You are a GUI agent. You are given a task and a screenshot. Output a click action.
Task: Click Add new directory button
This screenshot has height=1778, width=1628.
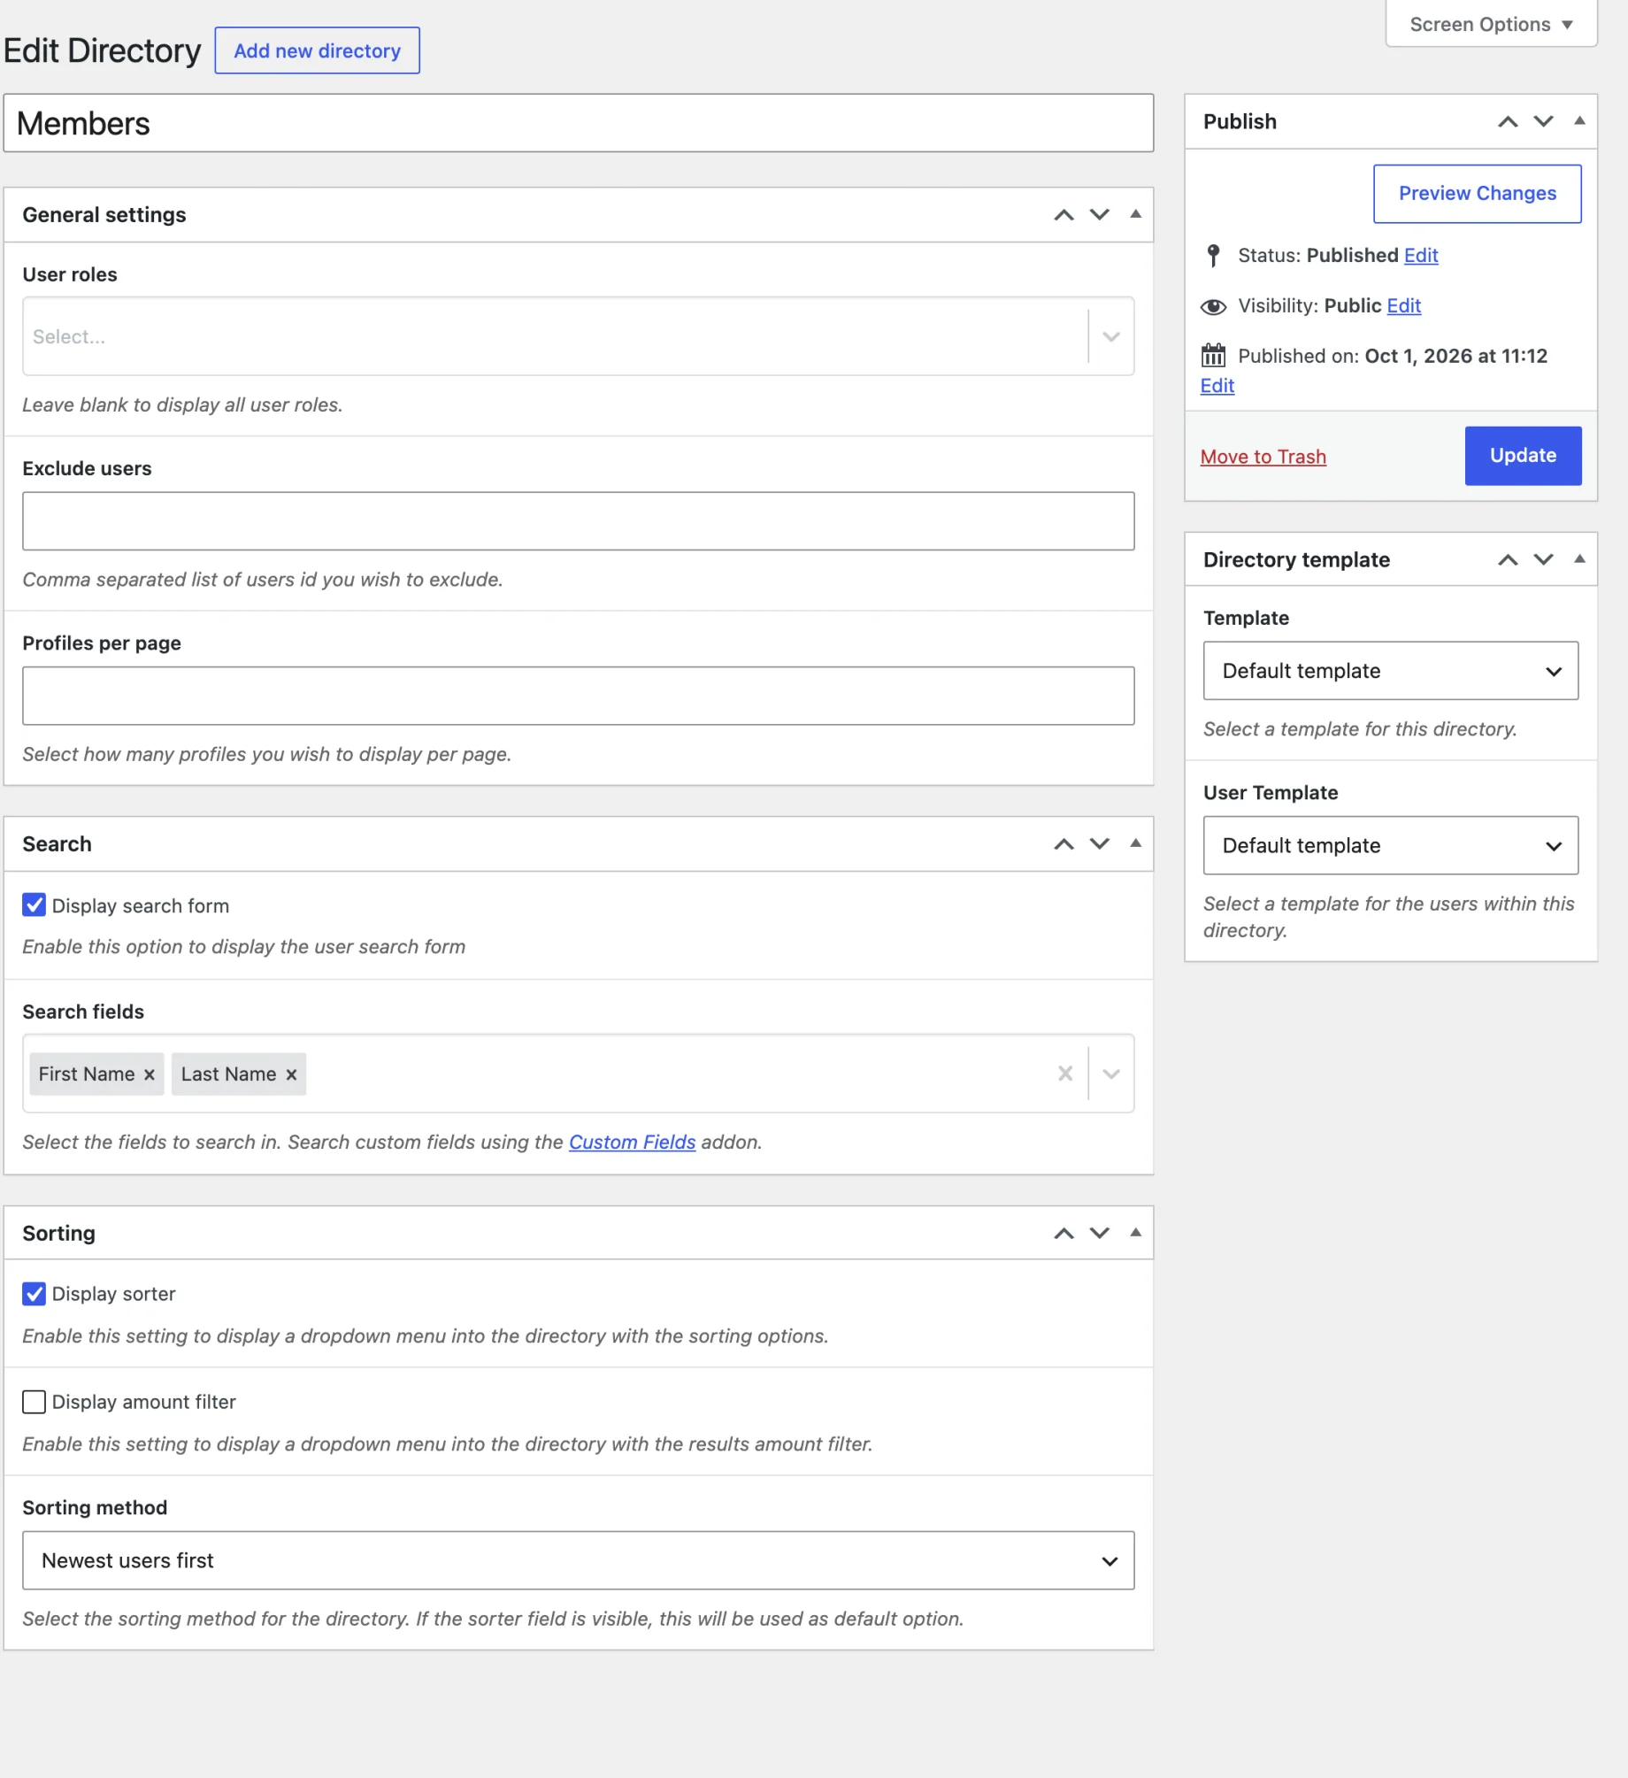tap(318, 50)
